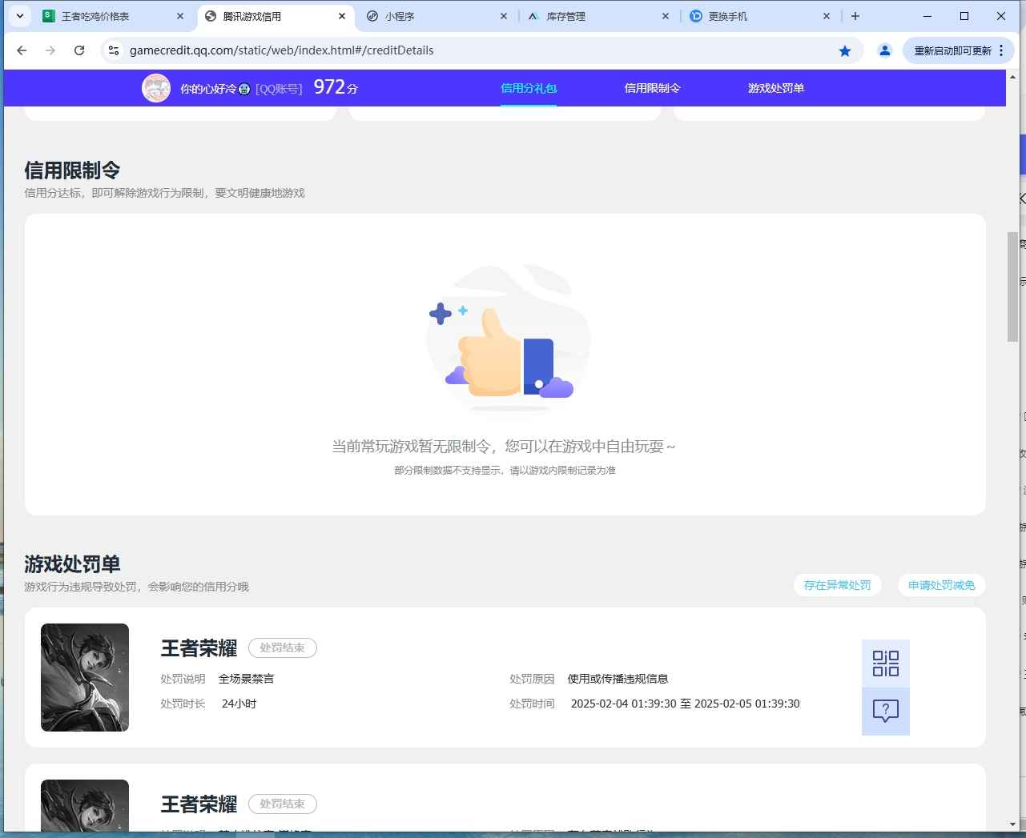The image size is (1026, 838).
Task: Click QR code icon on first penalty card
Action: pos(886,664)
